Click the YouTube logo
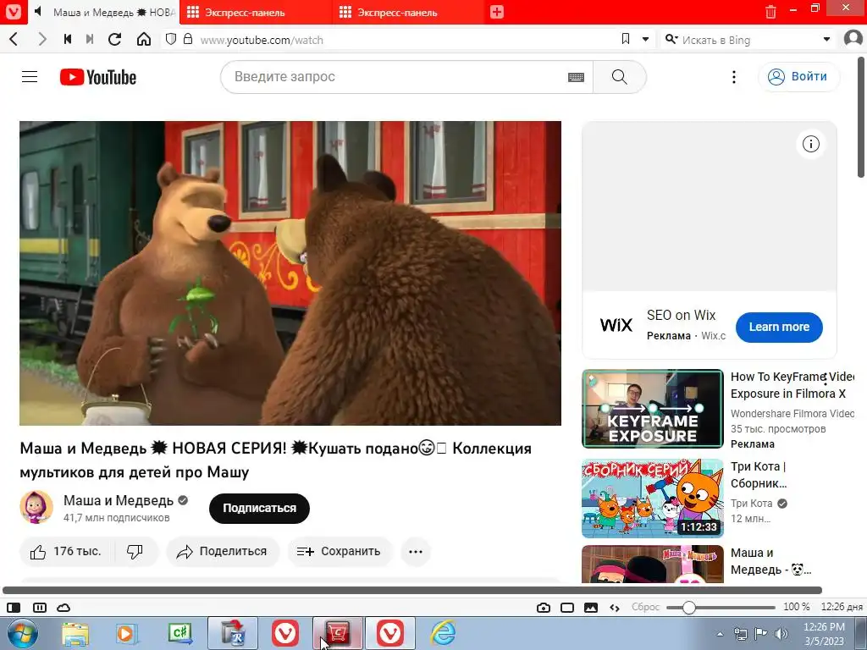The height and width of the screenshot is (650, 867). click(98, 77)
